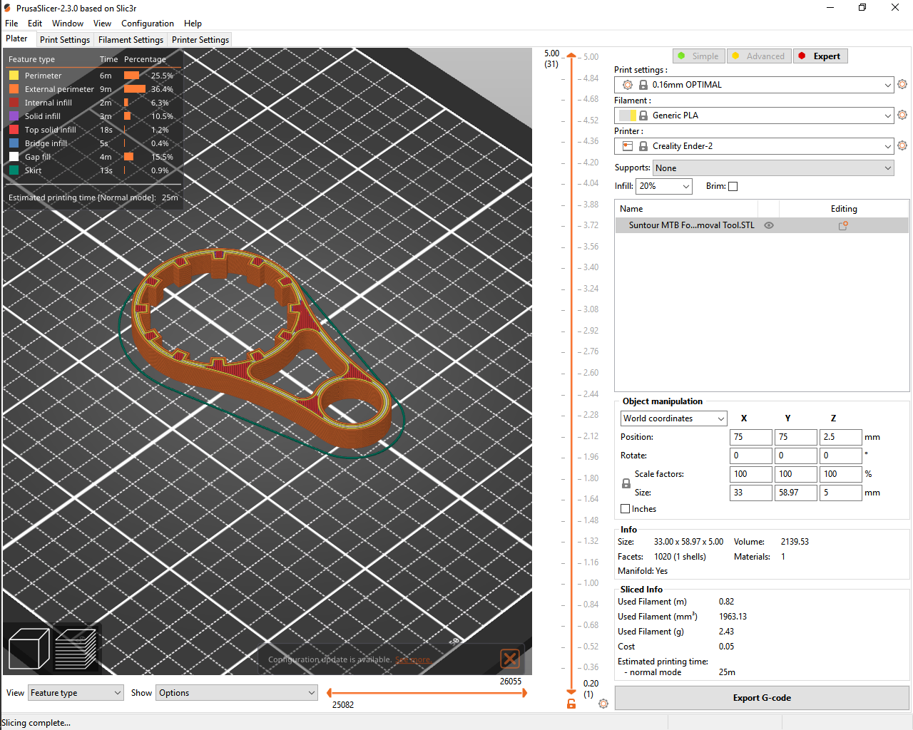The width and height of the screenshot is (913, 730).
Task: Open the Configuration menu
Action: tap(147, 23)
